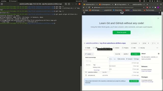Click the Go to file button
The width and height of the screenshot is (163, 91).
(118, 54)
